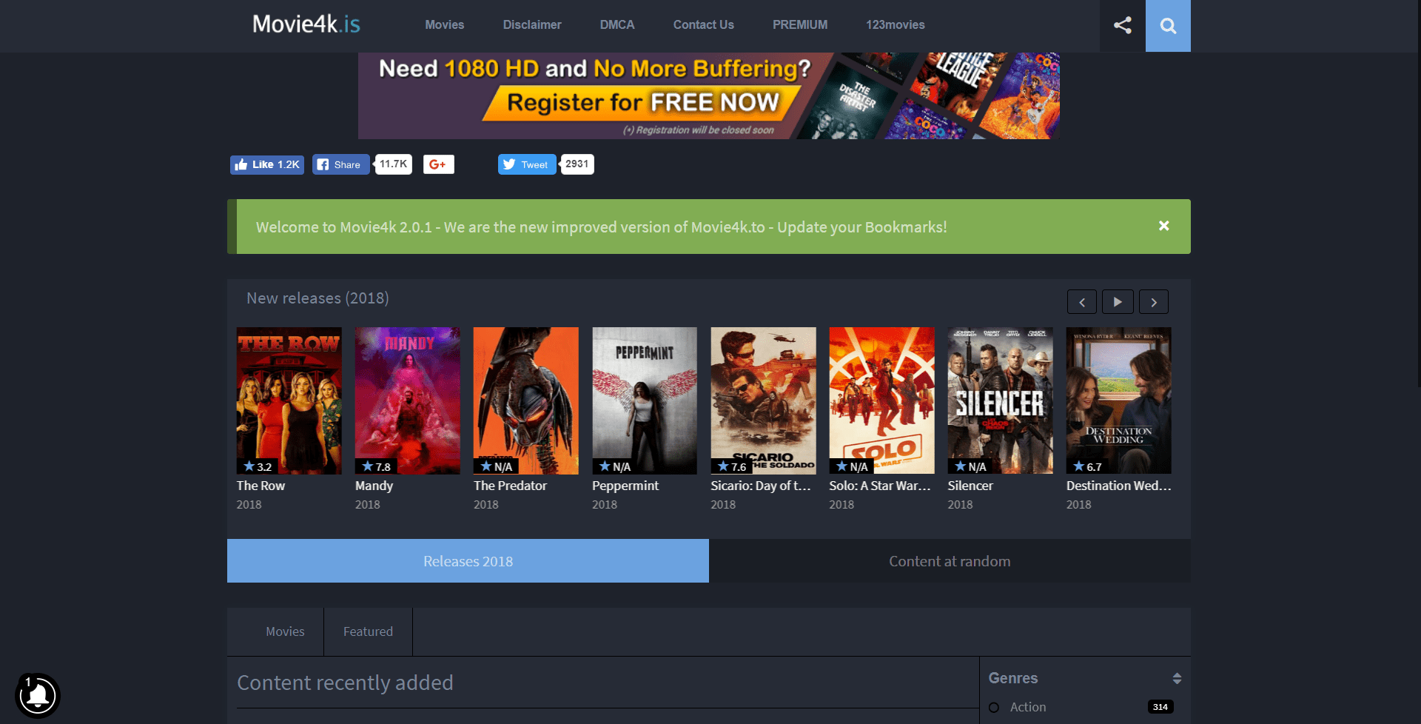Open the Peppermint poster

644,400
